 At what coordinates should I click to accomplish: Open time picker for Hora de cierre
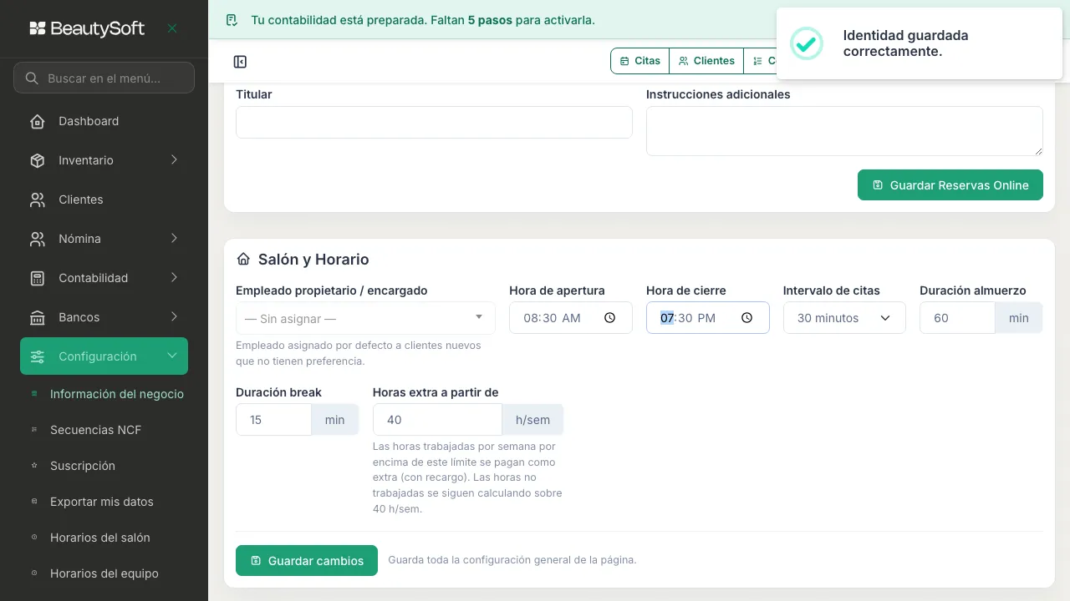click(746, 318)
